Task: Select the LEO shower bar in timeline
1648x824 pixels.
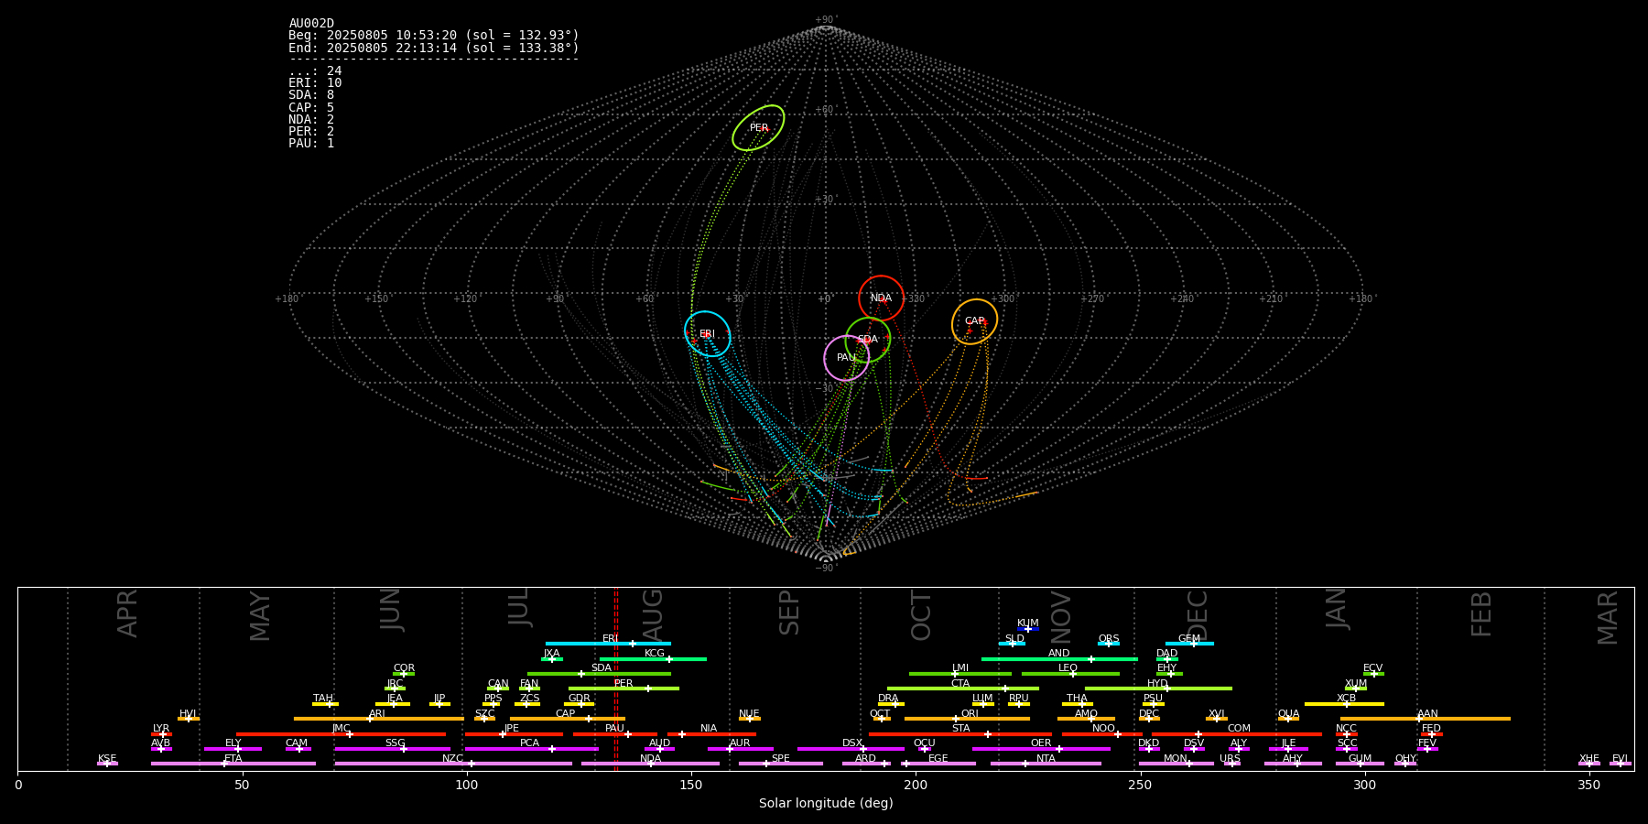Action: pyautogui.click(x=1070, y=674)
